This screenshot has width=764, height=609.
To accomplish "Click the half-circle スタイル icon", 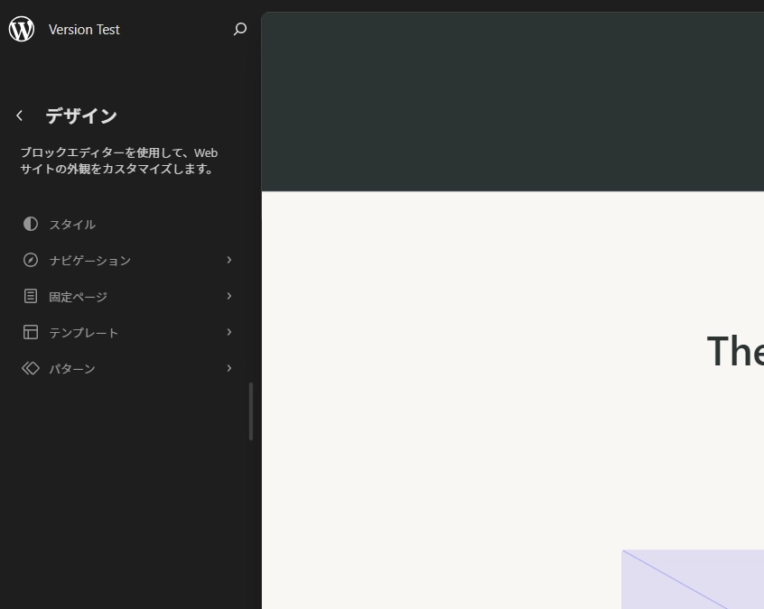I will tap(31, 224).
